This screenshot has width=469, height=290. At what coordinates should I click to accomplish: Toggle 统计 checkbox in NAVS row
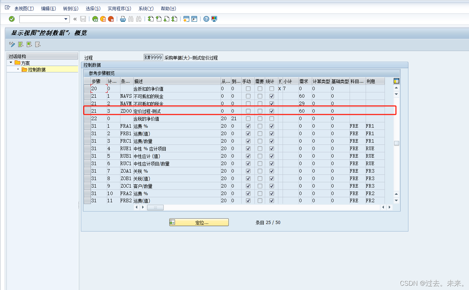pos(272,96)
